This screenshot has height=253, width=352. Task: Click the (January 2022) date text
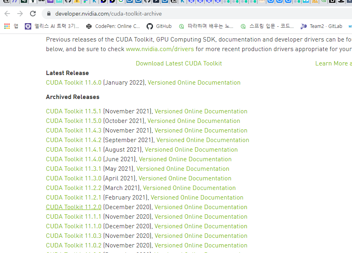(124, 83)
